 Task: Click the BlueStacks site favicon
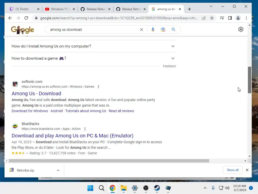coord(15,126)
